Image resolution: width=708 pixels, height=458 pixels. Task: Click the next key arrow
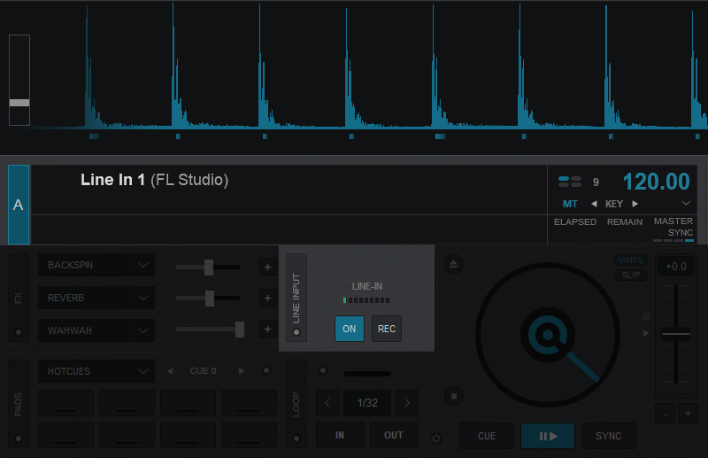click(635, 204)
